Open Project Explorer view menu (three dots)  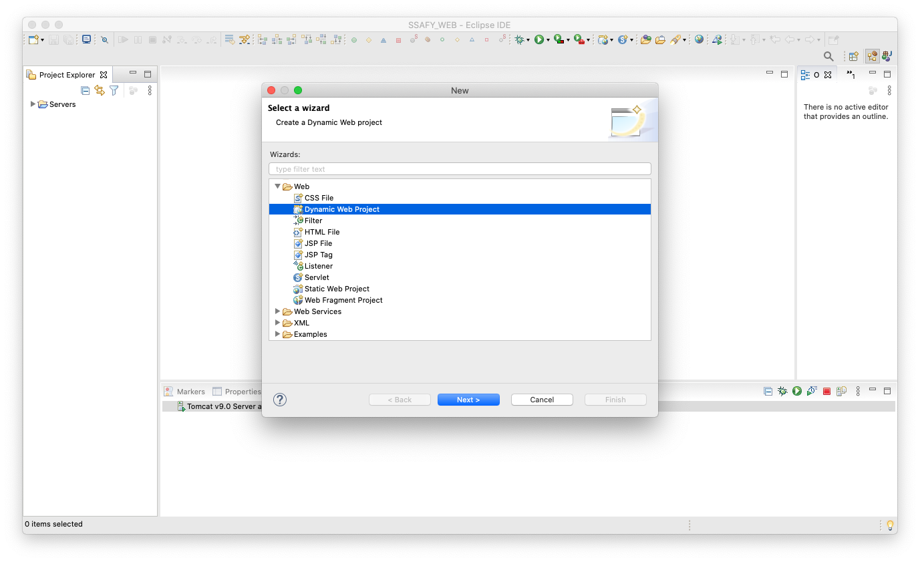coord(150,90)
